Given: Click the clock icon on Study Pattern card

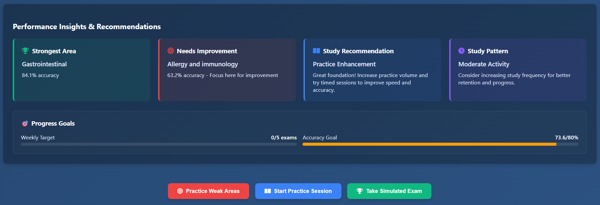Looking at the screenshot, I should coord(461,51).
